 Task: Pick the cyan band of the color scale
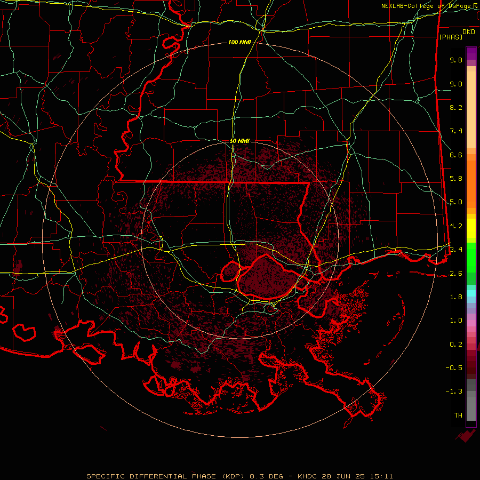471,293
